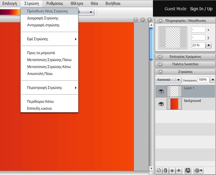Expand the Παλέτα Swatches panel
This screenshot has width=216, height=175.
(x=160, y=64)
